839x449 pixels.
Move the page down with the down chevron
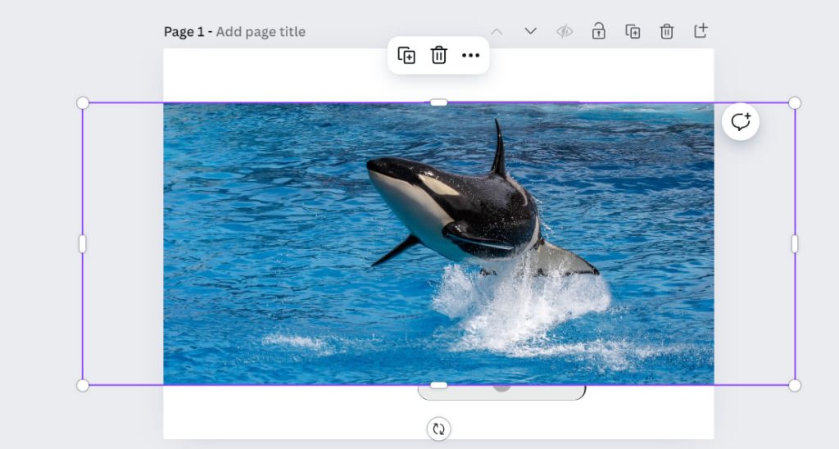530,31
